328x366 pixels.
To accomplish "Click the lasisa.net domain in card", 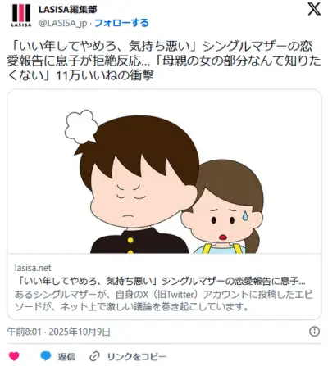I will [33, 268].
